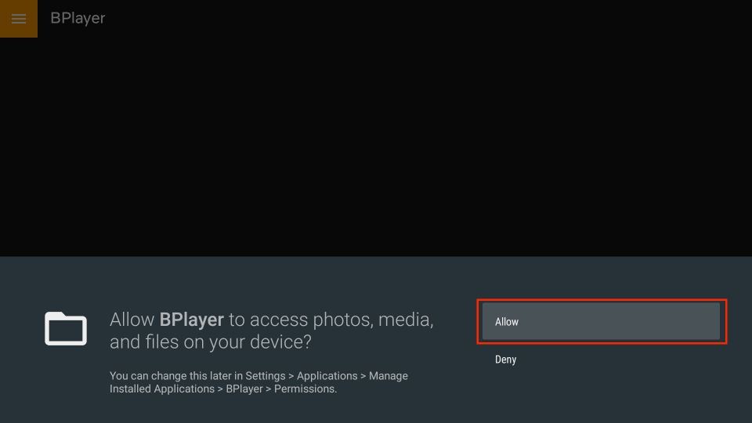Click the BPlayer app title
Image resolution: width=752 pixels, height=423 pixels.
(x=78, y=18)
